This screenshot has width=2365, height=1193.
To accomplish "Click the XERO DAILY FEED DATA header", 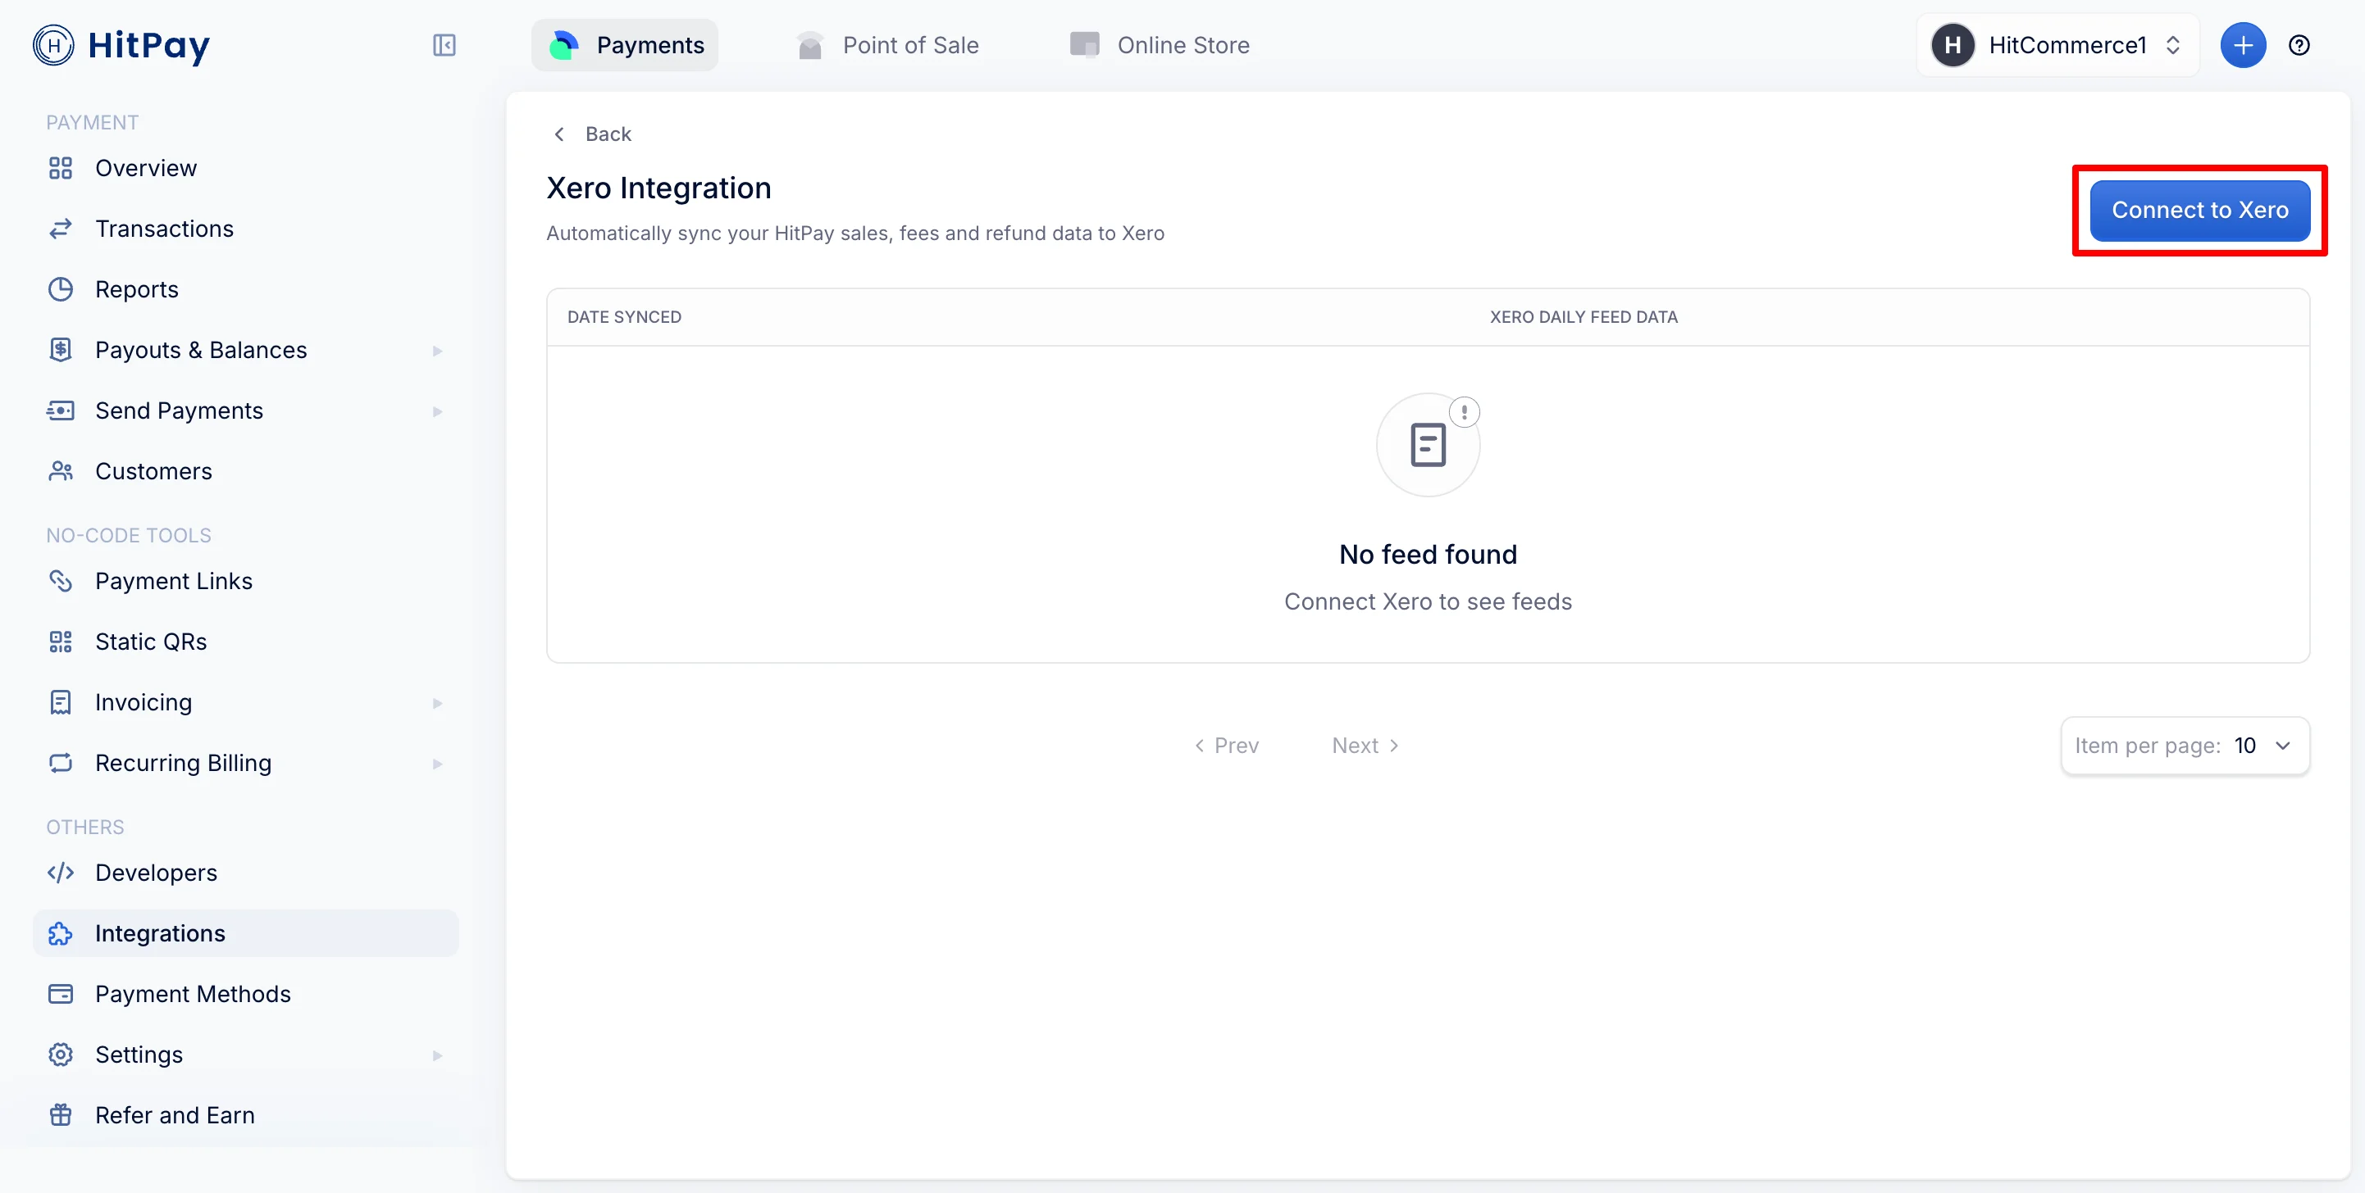I will [1583, 316].
